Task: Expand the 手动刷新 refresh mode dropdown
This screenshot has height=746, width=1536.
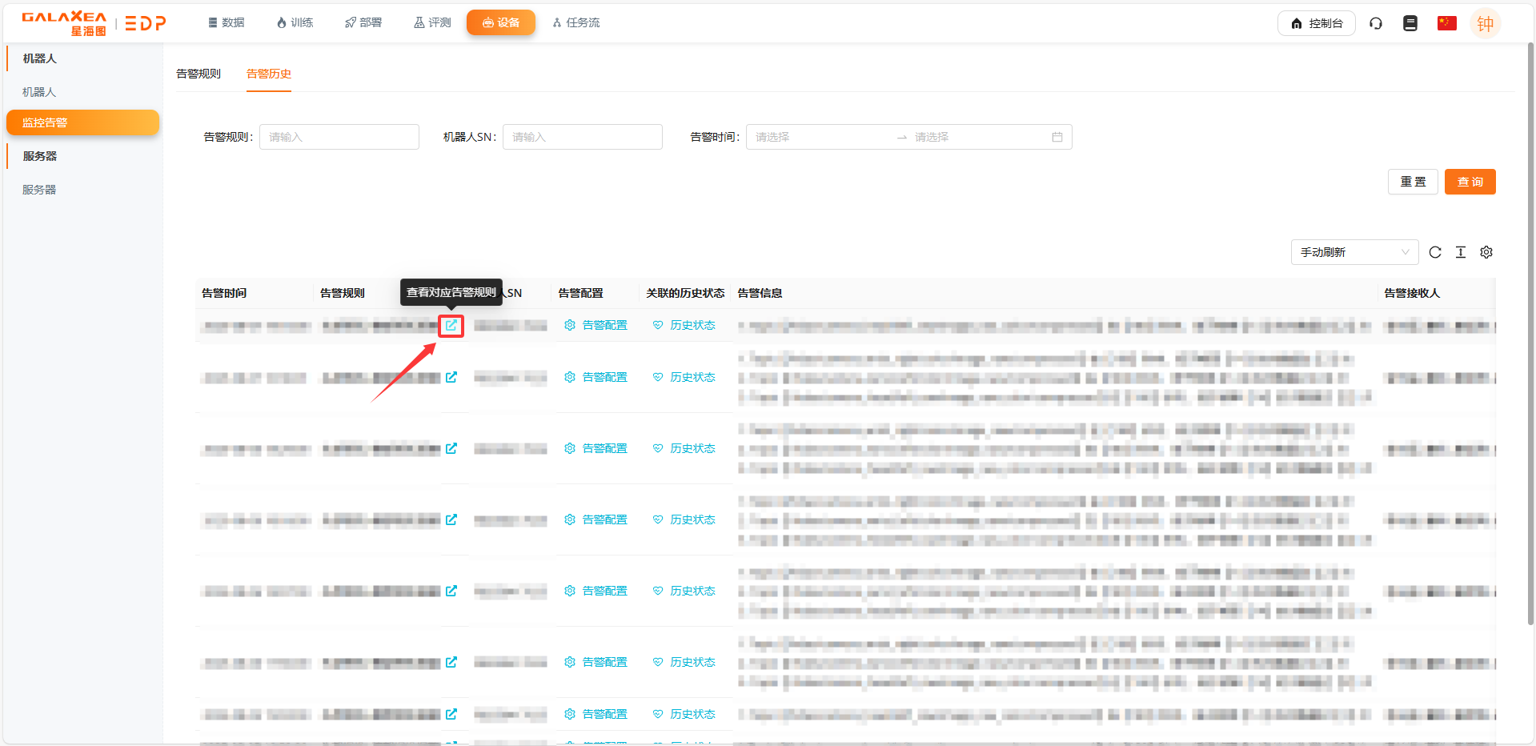Action: 1354,252
